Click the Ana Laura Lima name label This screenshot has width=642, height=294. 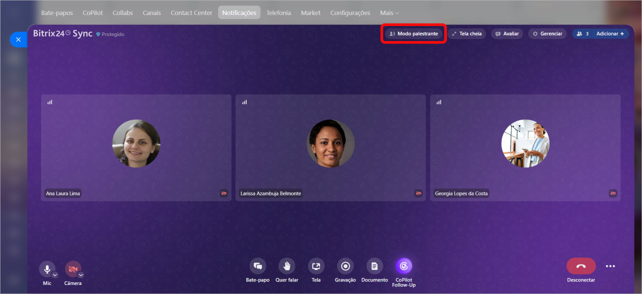[x=63, y=193]
